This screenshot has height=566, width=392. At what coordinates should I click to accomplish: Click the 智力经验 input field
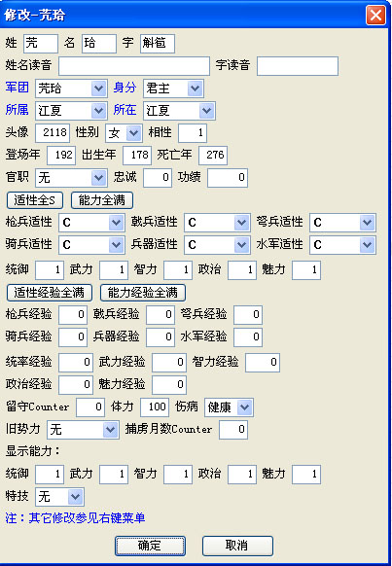(x=263, y=363)
